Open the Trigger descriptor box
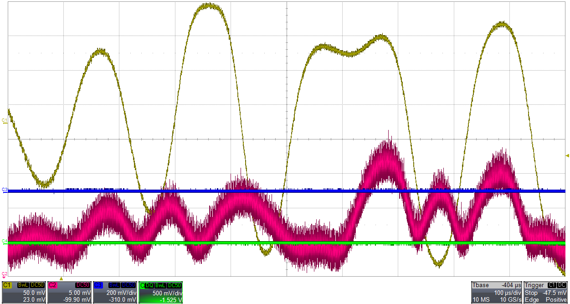 545,292
